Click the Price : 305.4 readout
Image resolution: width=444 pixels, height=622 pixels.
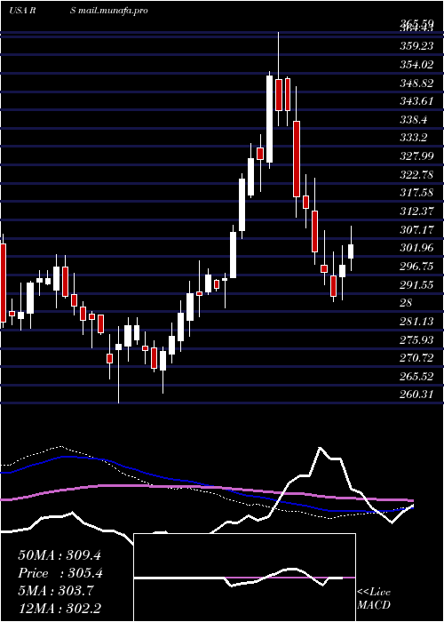60,573
